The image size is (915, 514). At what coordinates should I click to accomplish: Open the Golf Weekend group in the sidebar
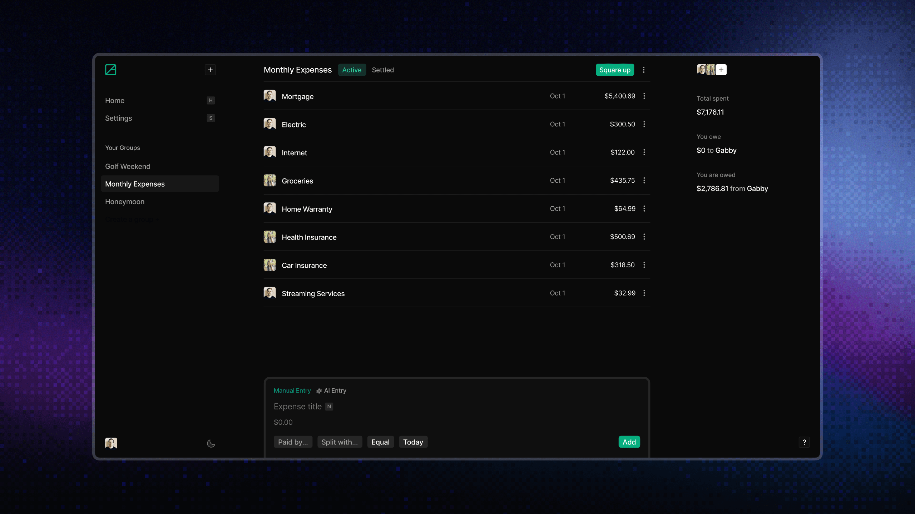pos(128,166)
